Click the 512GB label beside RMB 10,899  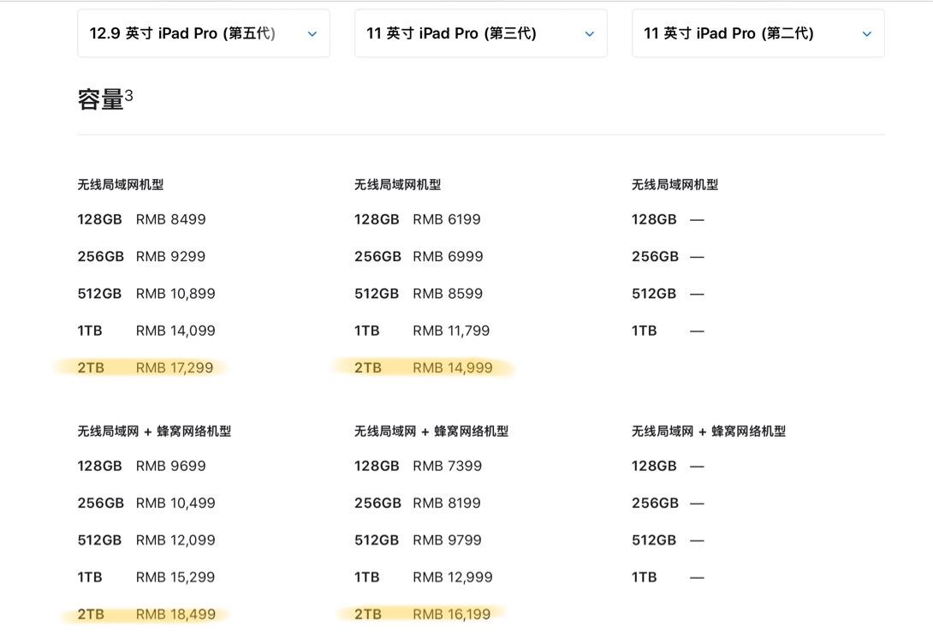[x=99, y=294]
